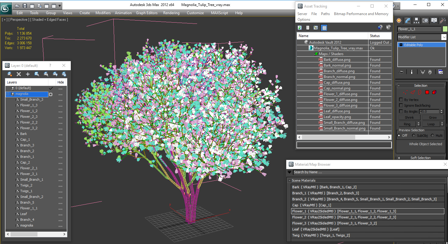Image resolution: width=448 pixels, height=244 pixels.
Task: Click the table view icon in Asset Tracking
Action: (x=324, y=28)
